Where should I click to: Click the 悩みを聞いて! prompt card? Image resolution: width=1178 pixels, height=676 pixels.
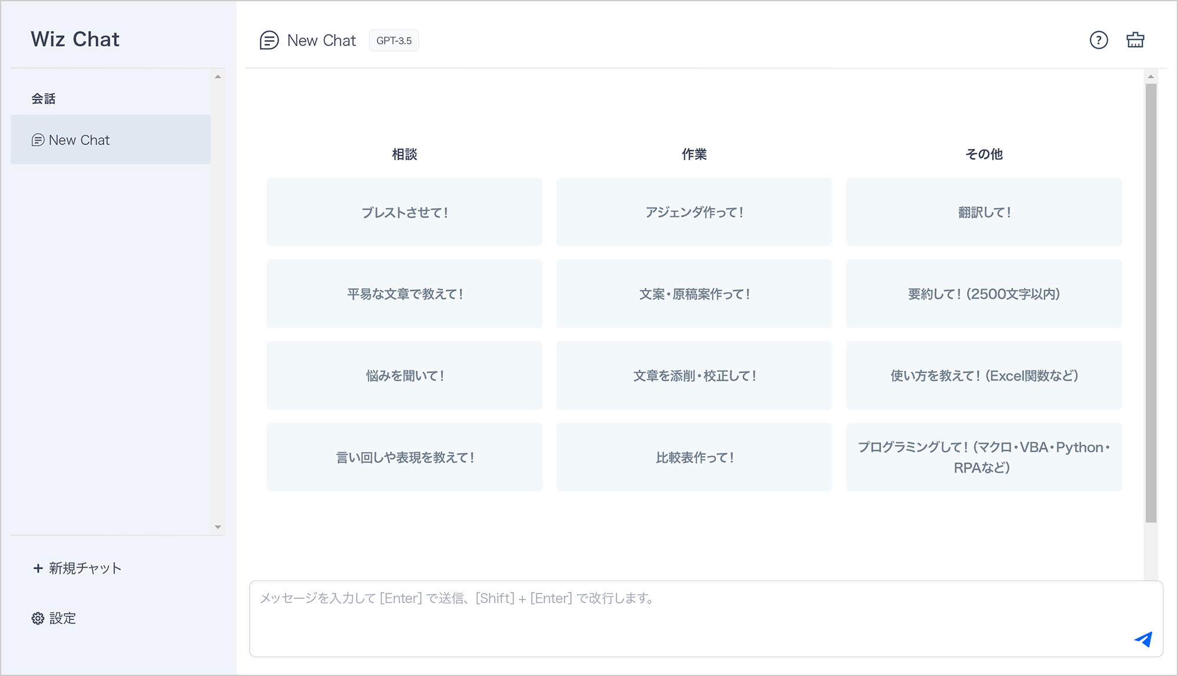(x=404, y=375)
